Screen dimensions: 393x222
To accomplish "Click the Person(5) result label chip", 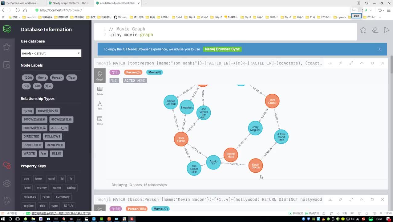I will [x=133, y=72].
